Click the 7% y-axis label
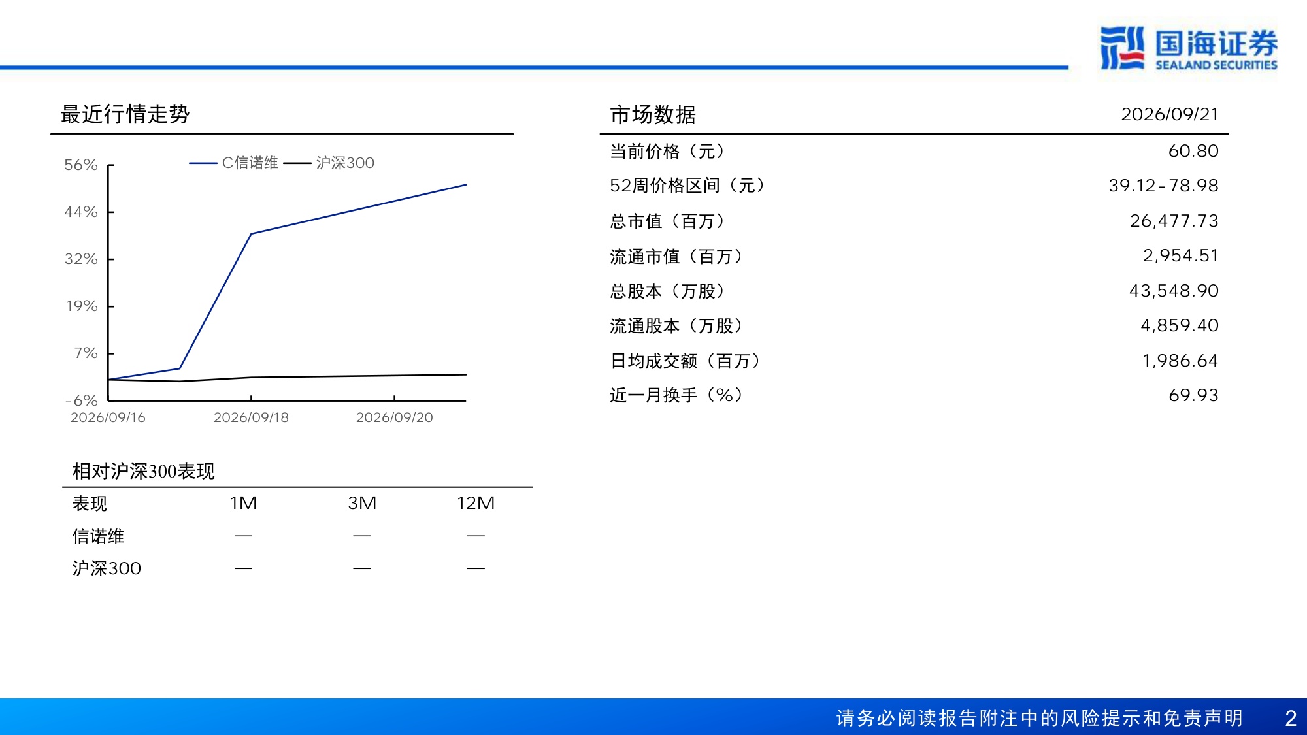 coord(86,353)
